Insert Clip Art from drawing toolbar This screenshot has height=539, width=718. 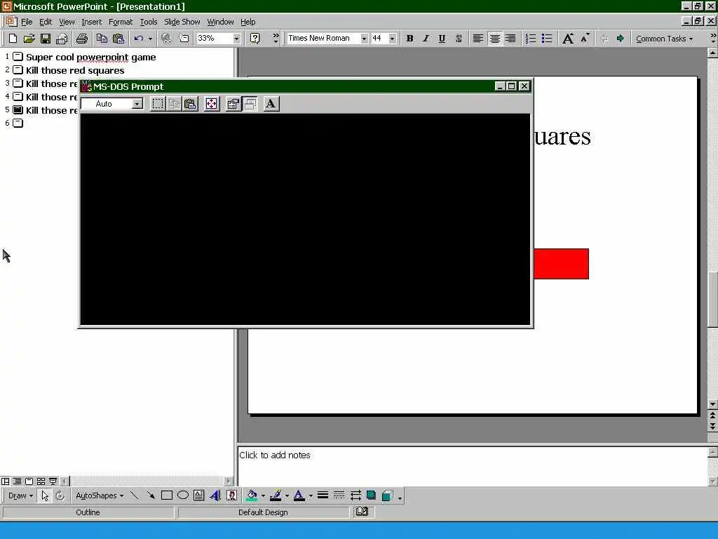(231, 496)
